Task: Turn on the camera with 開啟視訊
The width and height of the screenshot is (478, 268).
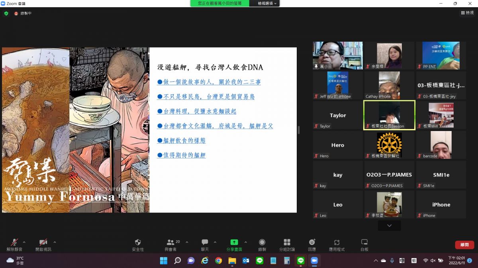Action: point(43,245)
